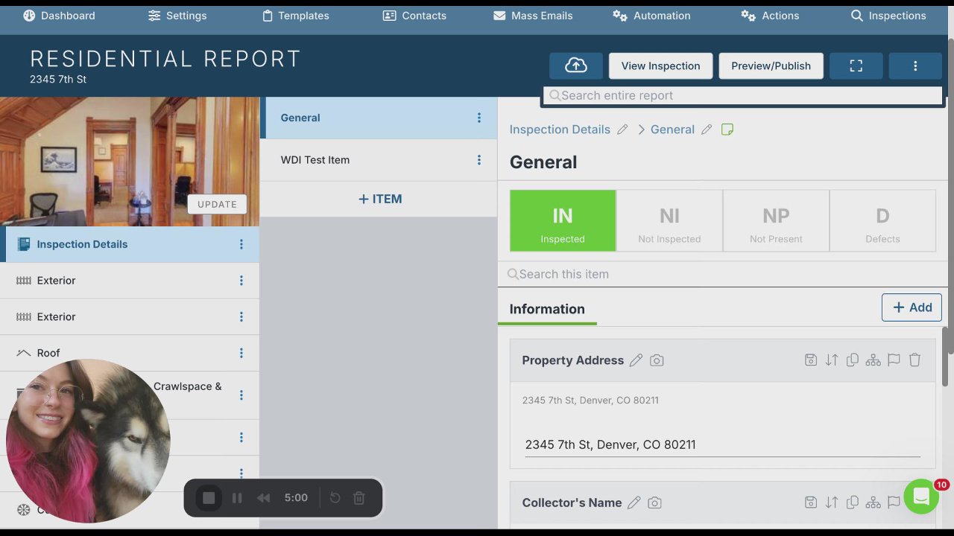This screenshot has width=954, height=536.
Task: Save Property Address with disk icon
Action: coord(811,360)
